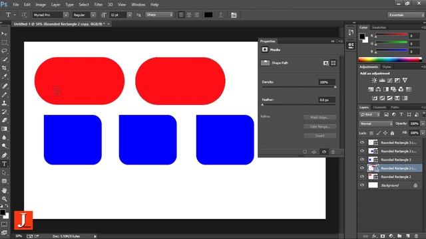This screenshot has height=239, width=426.
Task: Toggle mask visibility eye in Properties panel
Action: [324, 152]
